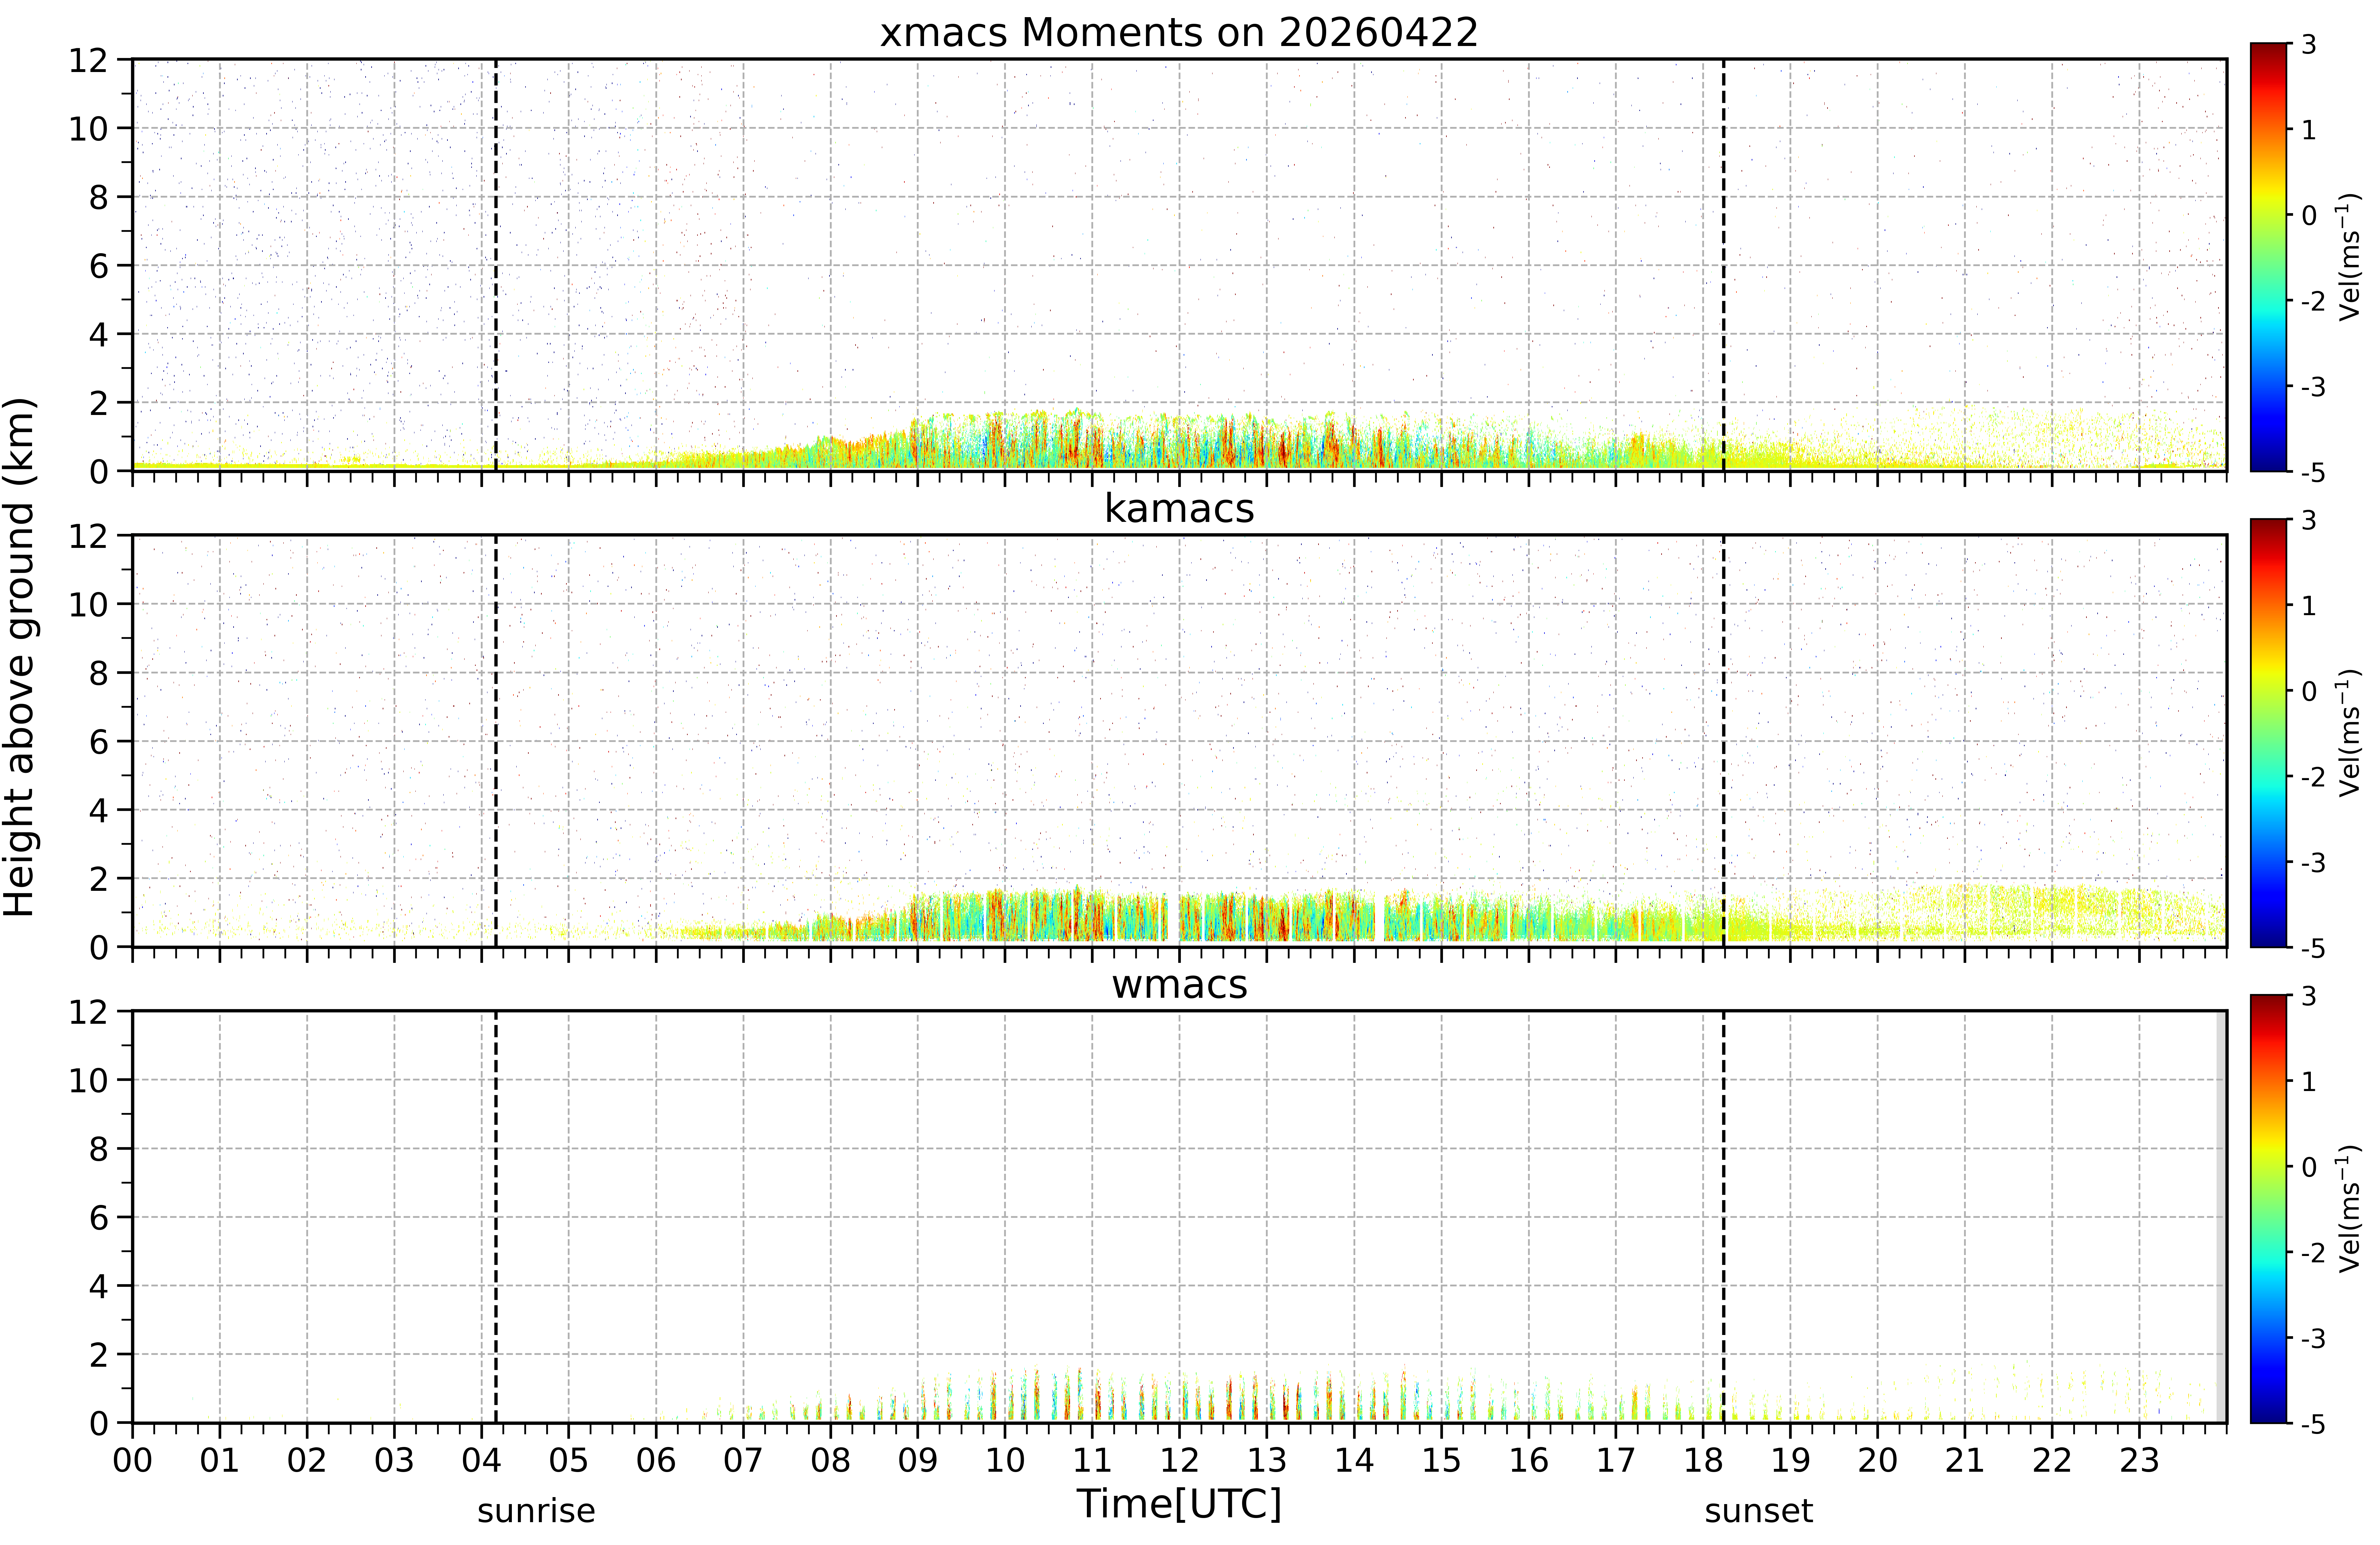This screenshot has height=1545, width=2380.
Task: Click the sunrise dashed line in wmacs panel
Action: [496, 1217]
